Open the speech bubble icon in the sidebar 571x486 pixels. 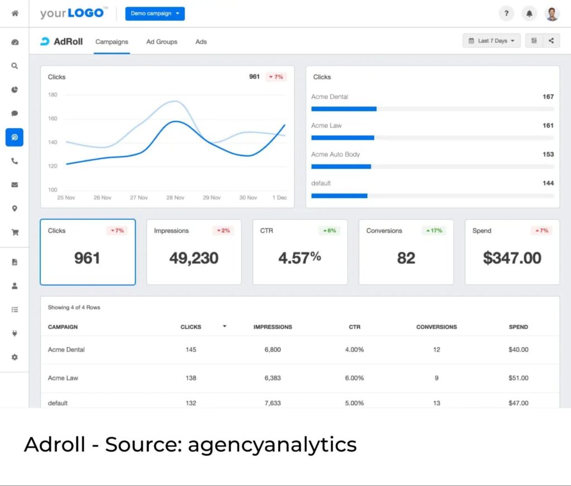(14, 113)
